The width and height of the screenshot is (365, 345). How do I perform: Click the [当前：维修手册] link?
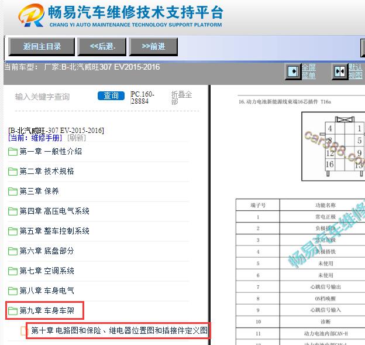coord(35,138)
